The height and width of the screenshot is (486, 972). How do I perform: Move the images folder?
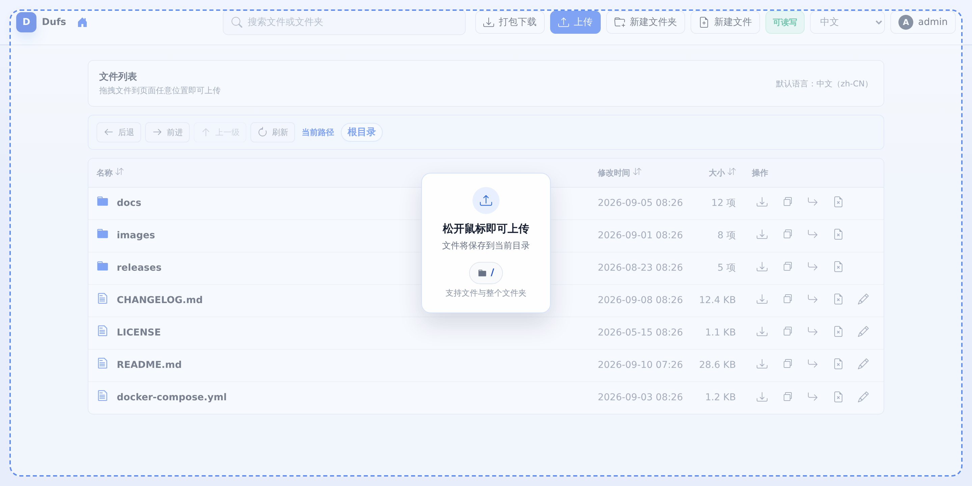[x=812, y=235]
